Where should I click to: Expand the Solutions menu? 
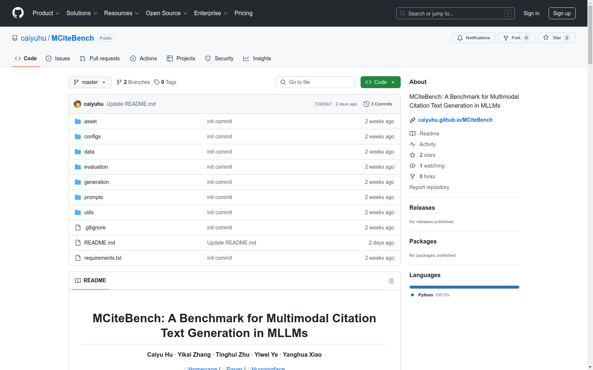82,13
